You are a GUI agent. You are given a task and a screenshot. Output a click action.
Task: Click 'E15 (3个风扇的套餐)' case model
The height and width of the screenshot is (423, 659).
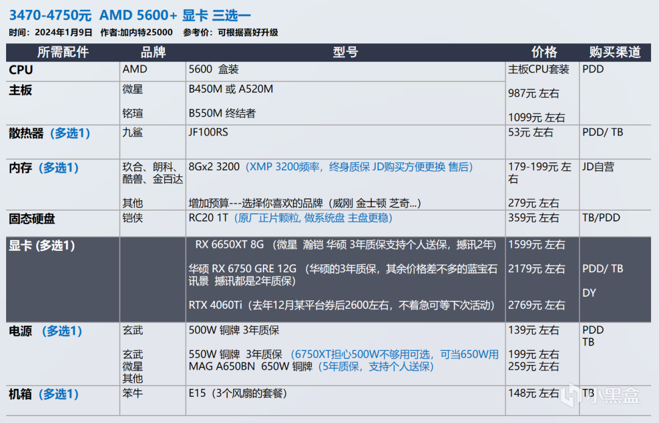[x=238, y=393]
